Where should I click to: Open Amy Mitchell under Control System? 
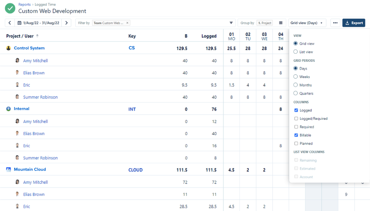[x=35, y=61]
